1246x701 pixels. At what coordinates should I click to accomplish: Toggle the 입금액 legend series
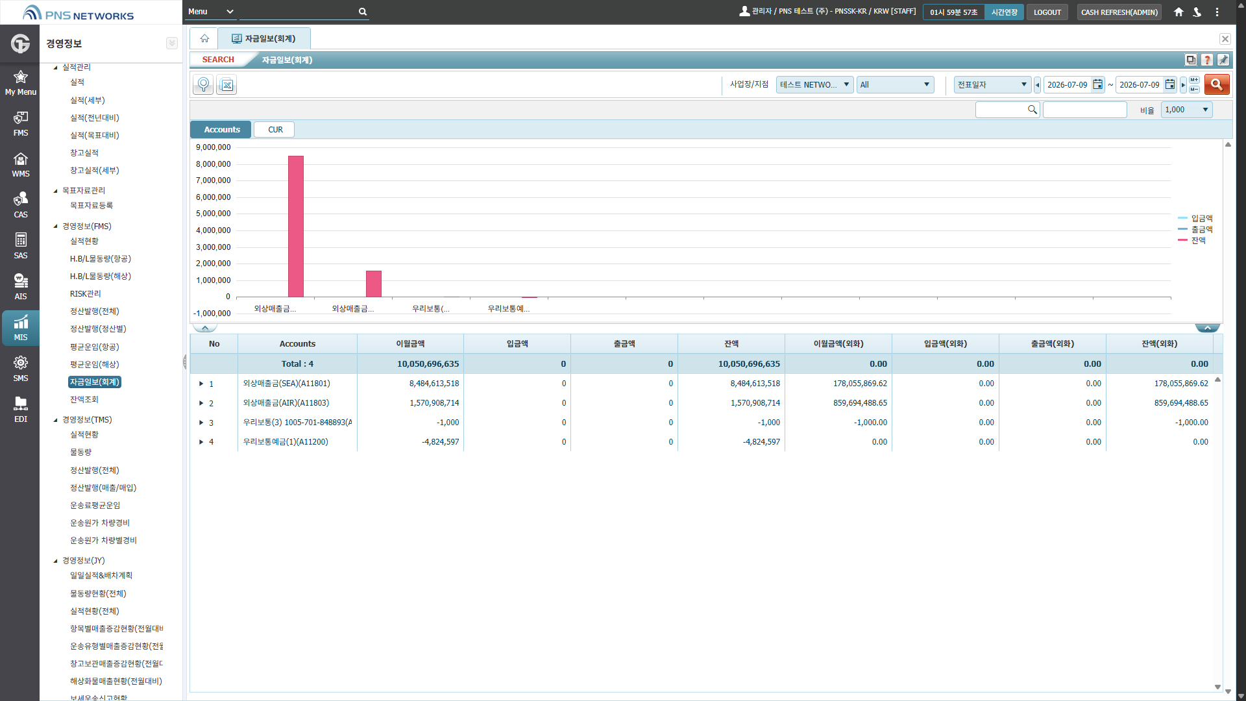[1195, 218]
